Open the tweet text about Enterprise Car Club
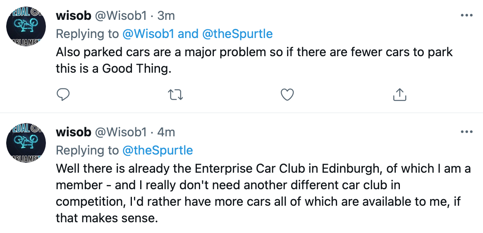This screenshot has width=483, height=233. pyautogui.click(x=263, y=193)
